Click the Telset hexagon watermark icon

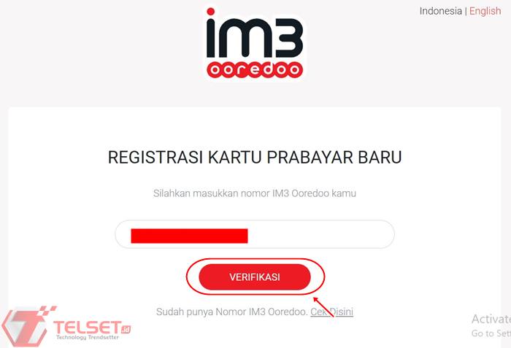click(x=26, y=326)
